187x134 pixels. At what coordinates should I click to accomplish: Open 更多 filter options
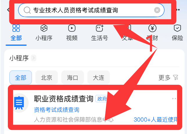168,78
